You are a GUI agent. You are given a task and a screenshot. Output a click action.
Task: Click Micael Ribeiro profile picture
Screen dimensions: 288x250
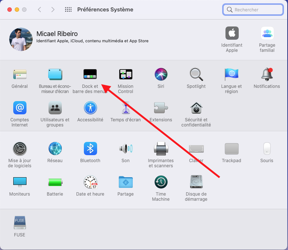click(21, 39)
